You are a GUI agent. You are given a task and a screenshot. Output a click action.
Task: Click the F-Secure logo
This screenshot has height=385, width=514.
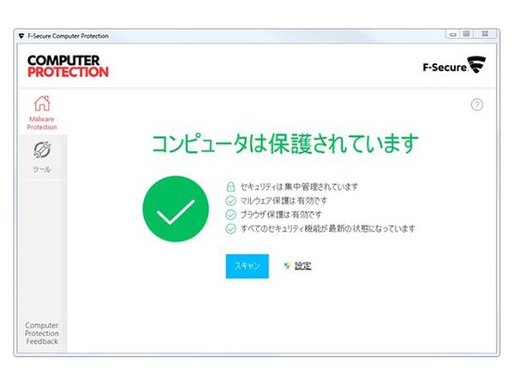pyautogui.click(x=454, y=65)
